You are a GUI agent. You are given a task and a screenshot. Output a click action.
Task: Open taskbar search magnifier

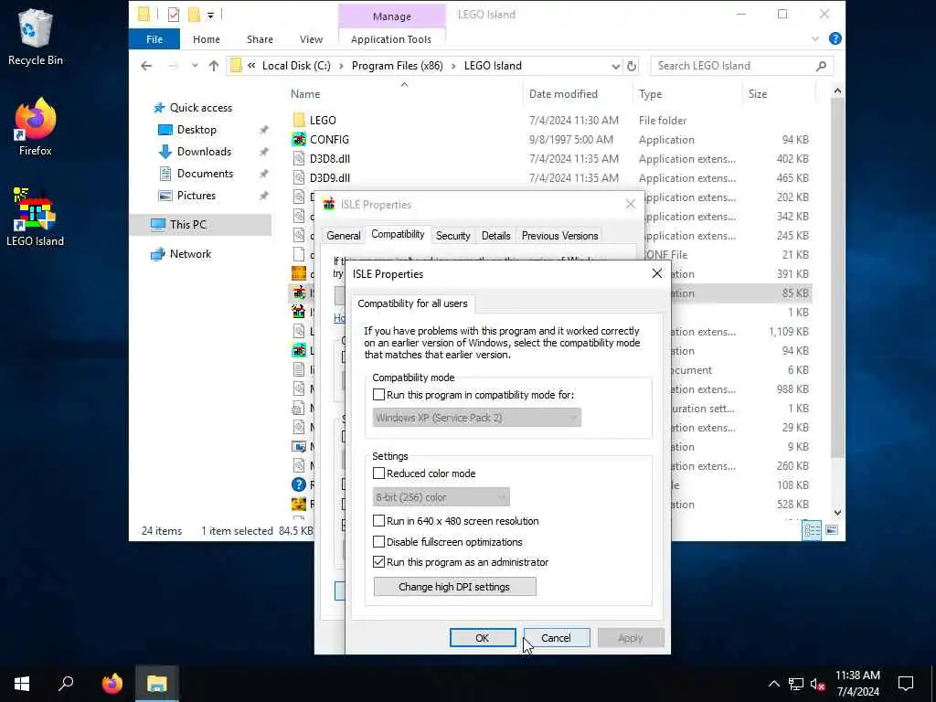pyautogui.click(x=66, y=684)
